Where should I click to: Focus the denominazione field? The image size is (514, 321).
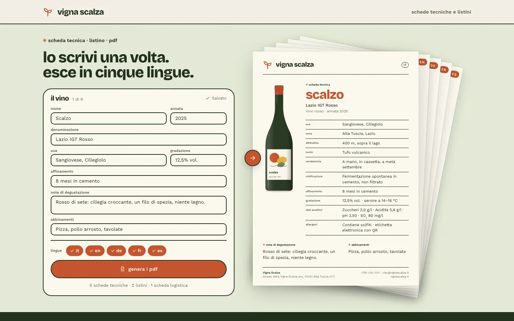(138, 139)
